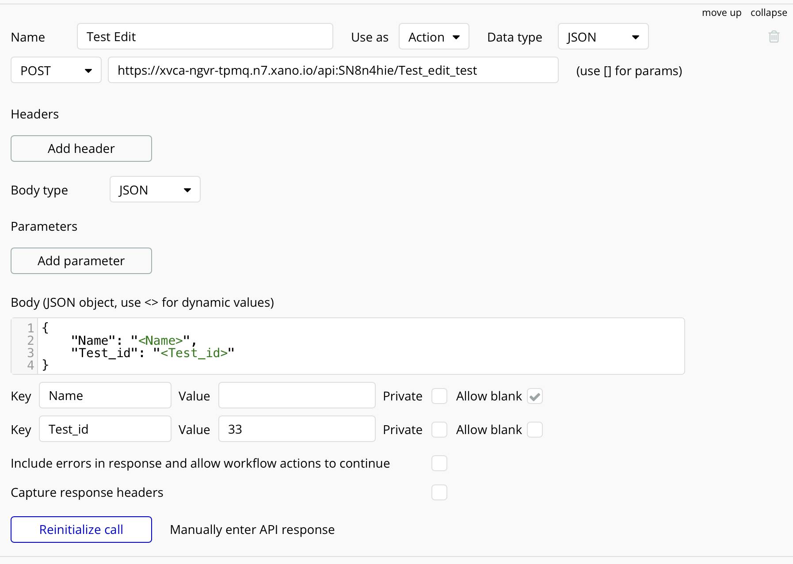Click Manually enter API response link
This screenshot has width=793, height=564.
click(252, 530)
